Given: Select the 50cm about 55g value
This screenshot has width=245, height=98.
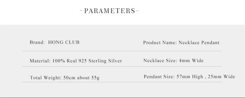Looking at the screenshot, I should click(81, 78).
